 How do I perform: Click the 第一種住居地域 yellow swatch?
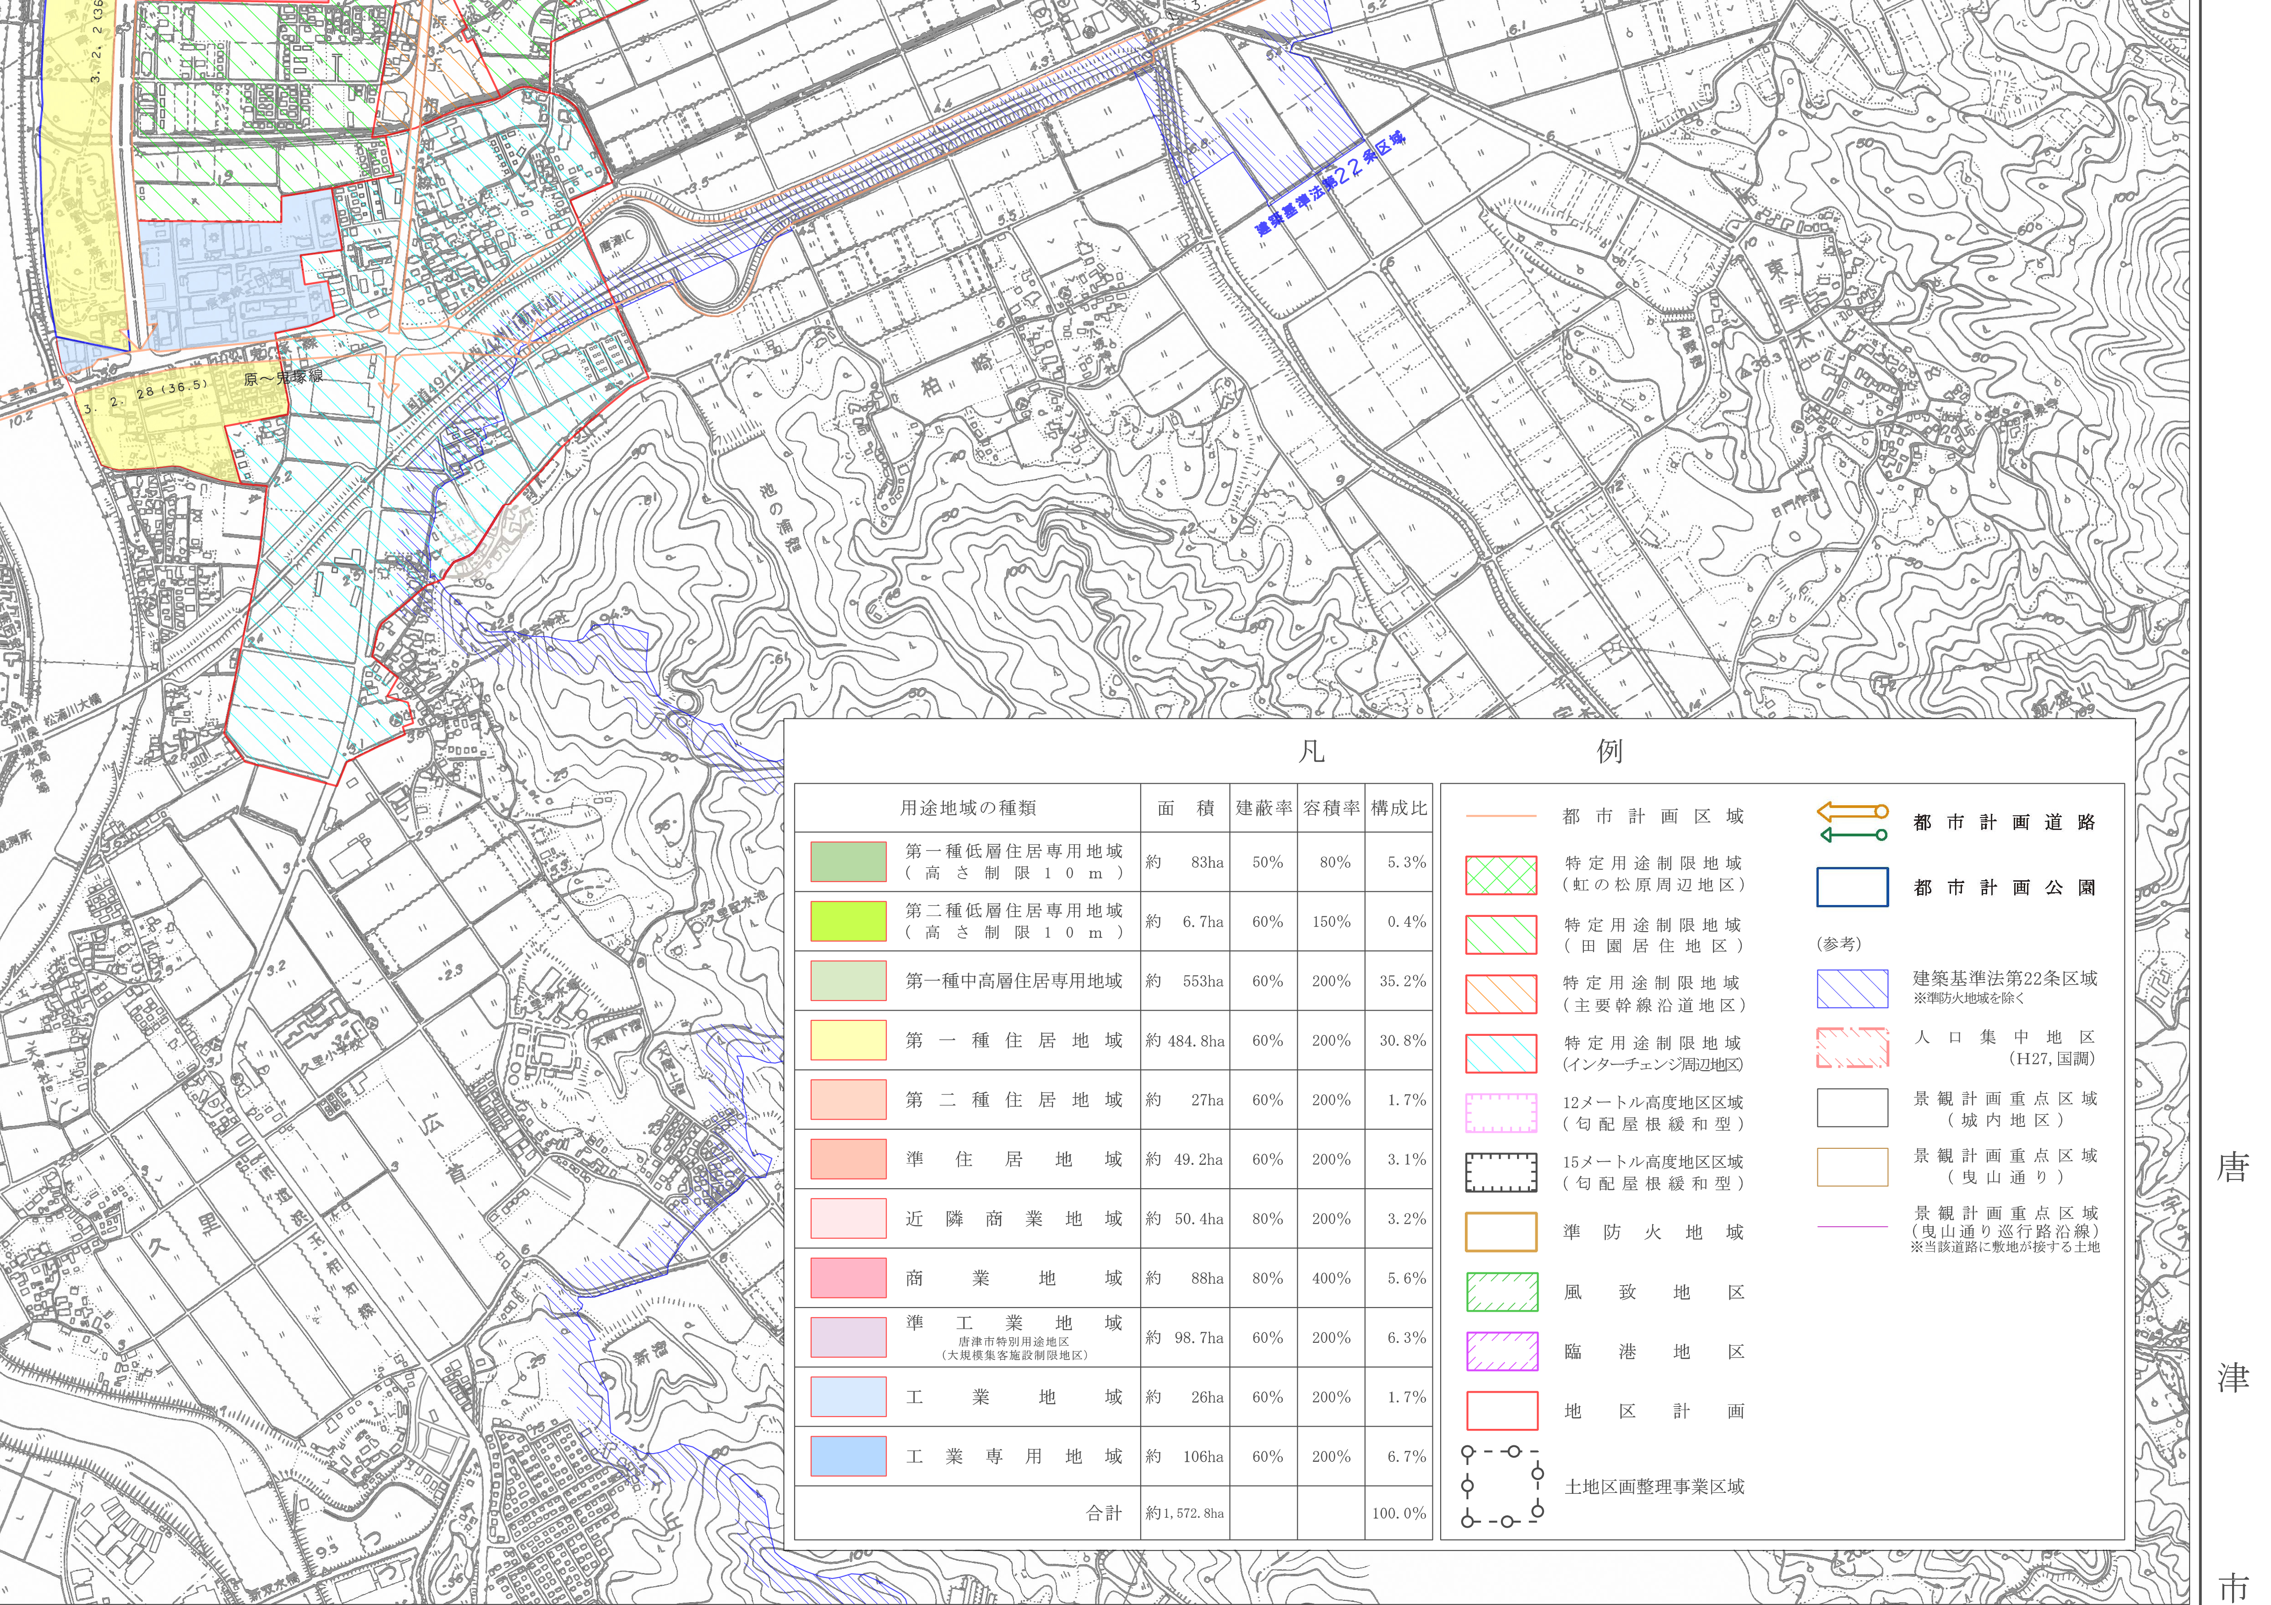(848, 1039)
